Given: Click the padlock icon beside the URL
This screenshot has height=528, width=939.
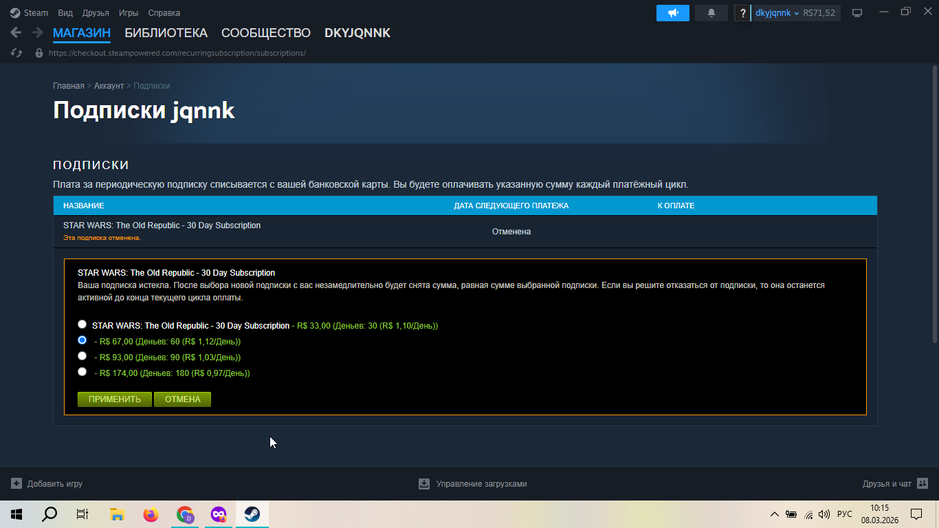Looking at the screenshot, I should pos(39,53).
